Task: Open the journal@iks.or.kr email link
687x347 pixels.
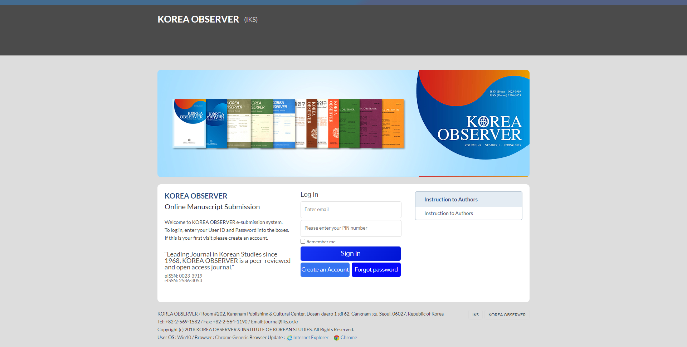Action: (281, 322)
